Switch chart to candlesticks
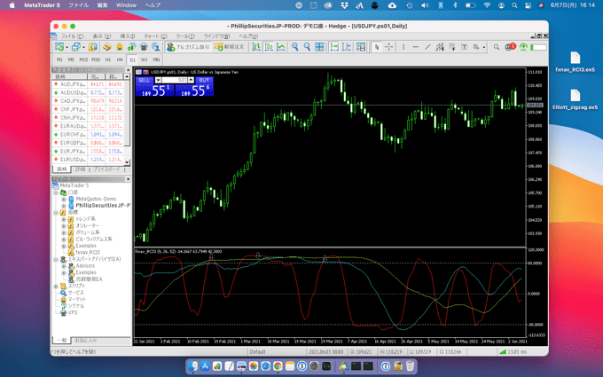The image size is (603, 377). coord(269,47)
